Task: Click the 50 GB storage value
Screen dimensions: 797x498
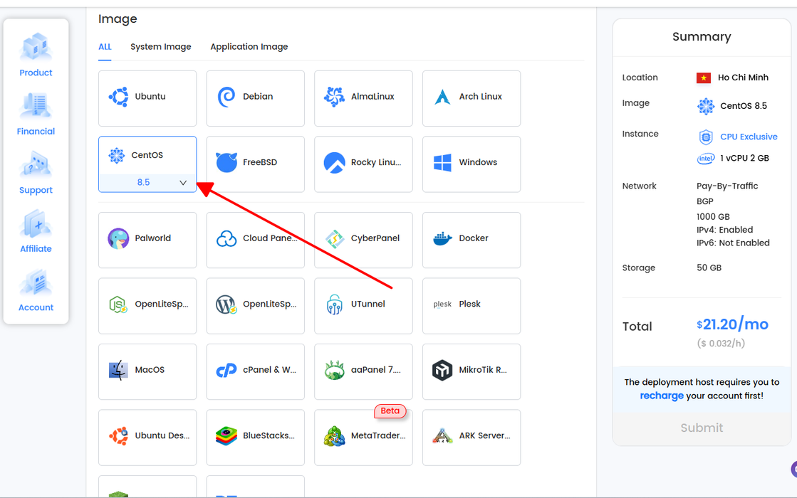Action: pyautogui.click(x=709, y=267)
